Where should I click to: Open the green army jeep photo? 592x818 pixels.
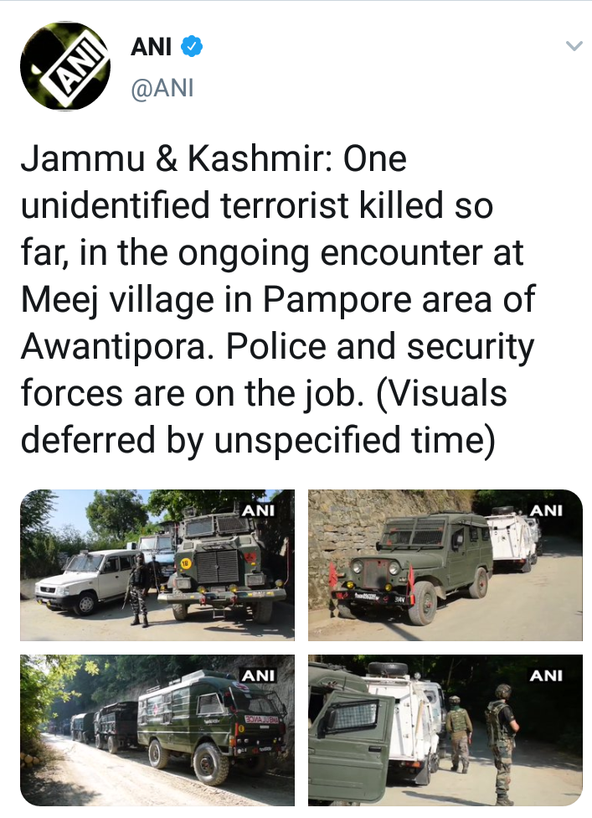tap(445, 565)
